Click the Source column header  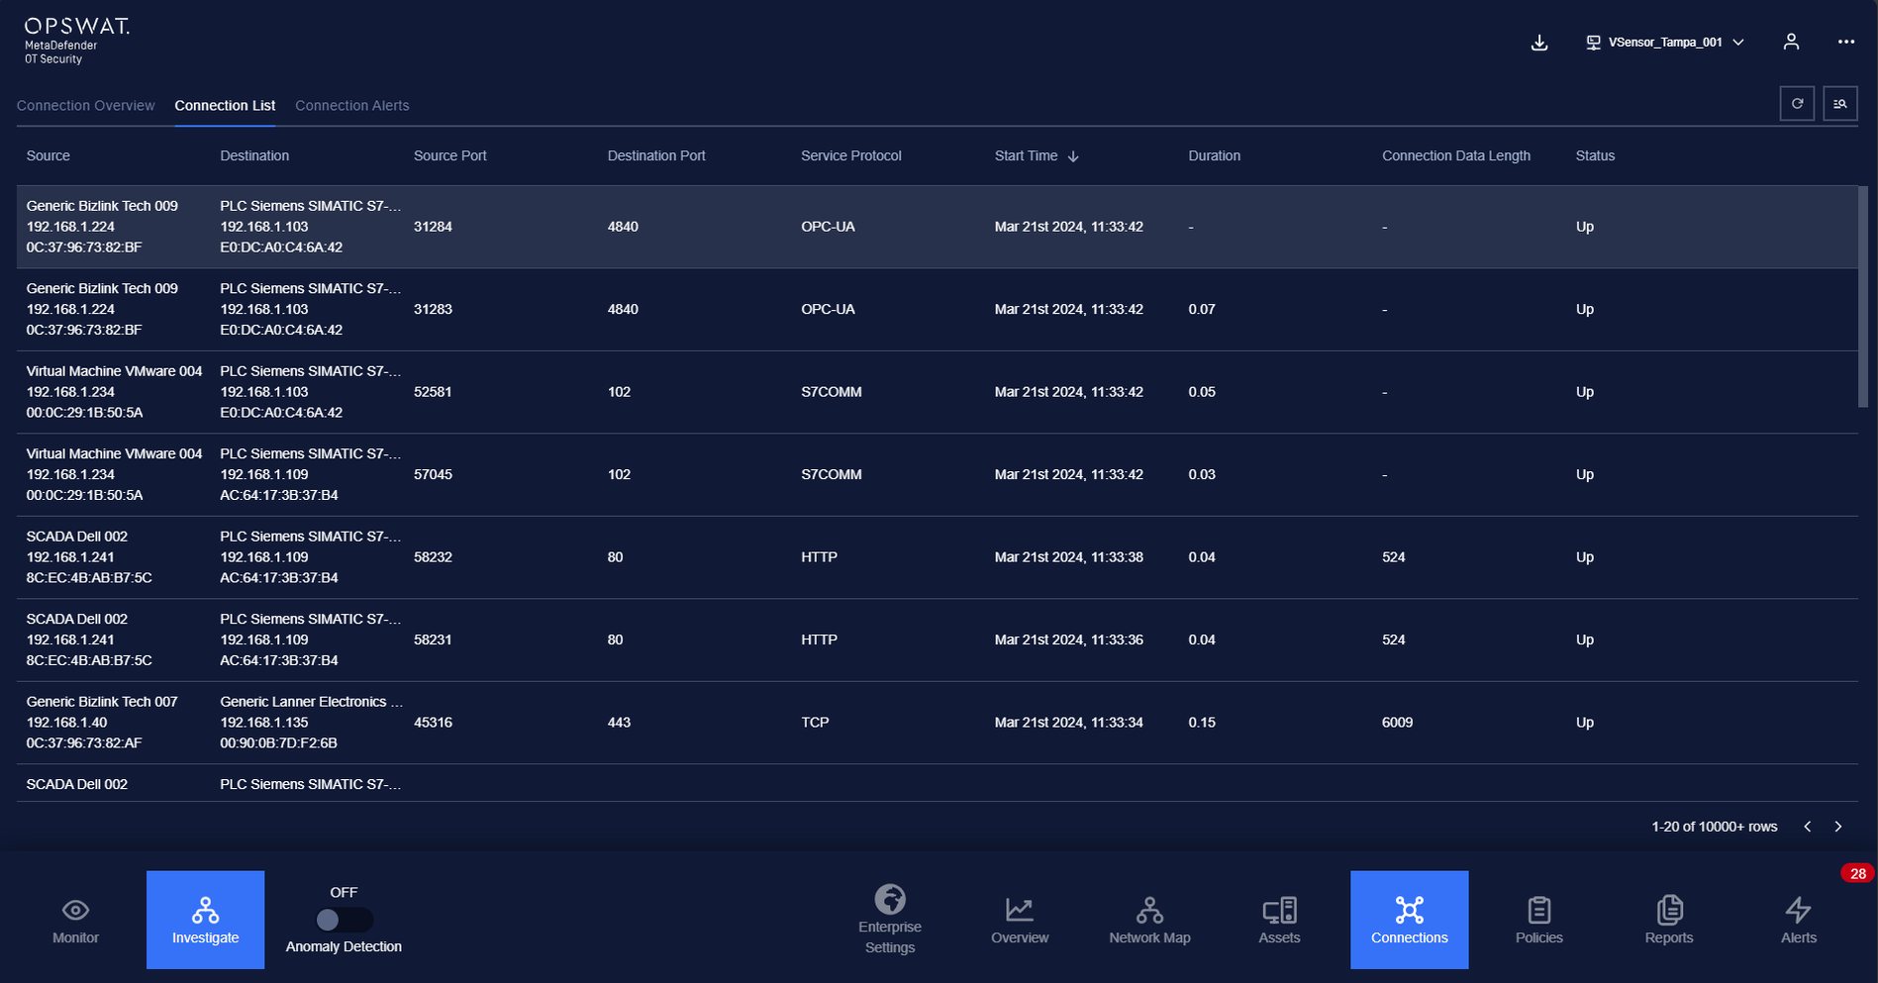click(x=49, y=156)
